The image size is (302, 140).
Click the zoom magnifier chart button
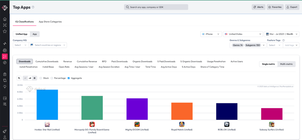coord(19,78)
